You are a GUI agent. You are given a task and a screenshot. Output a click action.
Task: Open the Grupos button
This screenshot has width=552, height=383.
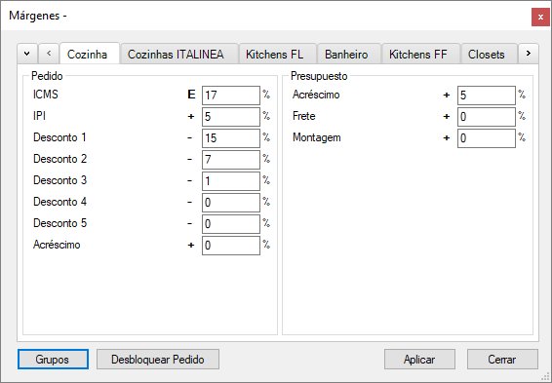53,359
